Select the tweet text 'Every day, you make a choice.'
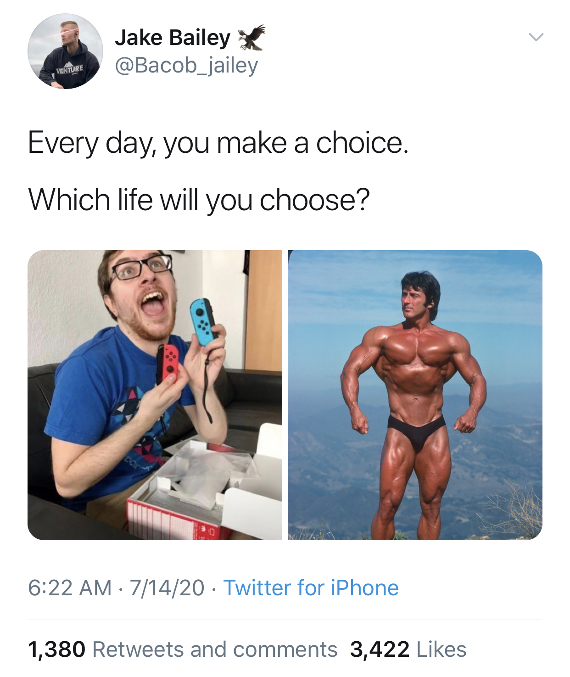The height and width of the screenshot is (677, 570). click(218, 143)
